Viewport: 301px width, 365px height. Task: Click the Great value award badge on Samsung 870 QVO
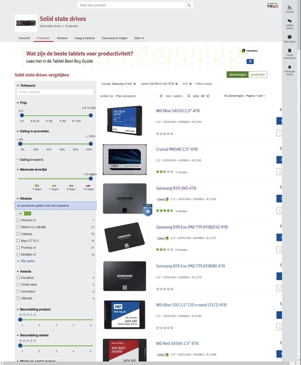[148, 210]
